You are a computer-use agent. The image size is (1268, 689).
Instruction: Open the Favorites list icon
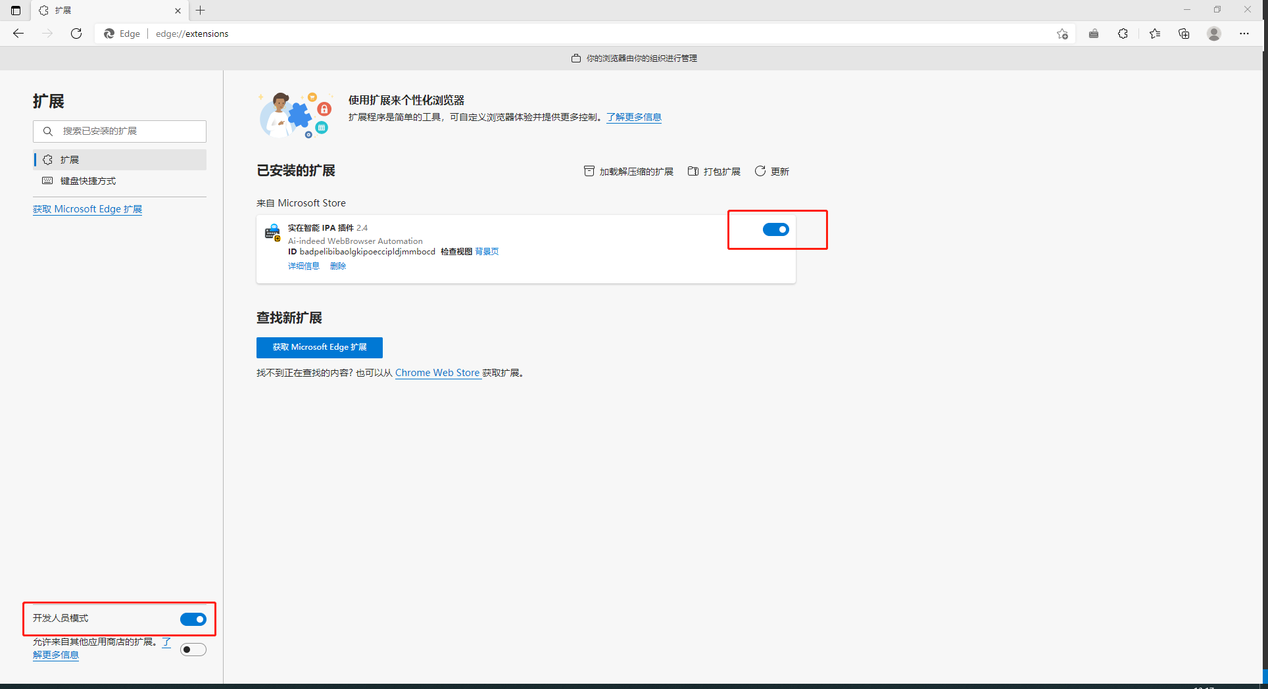point(1155,34)
